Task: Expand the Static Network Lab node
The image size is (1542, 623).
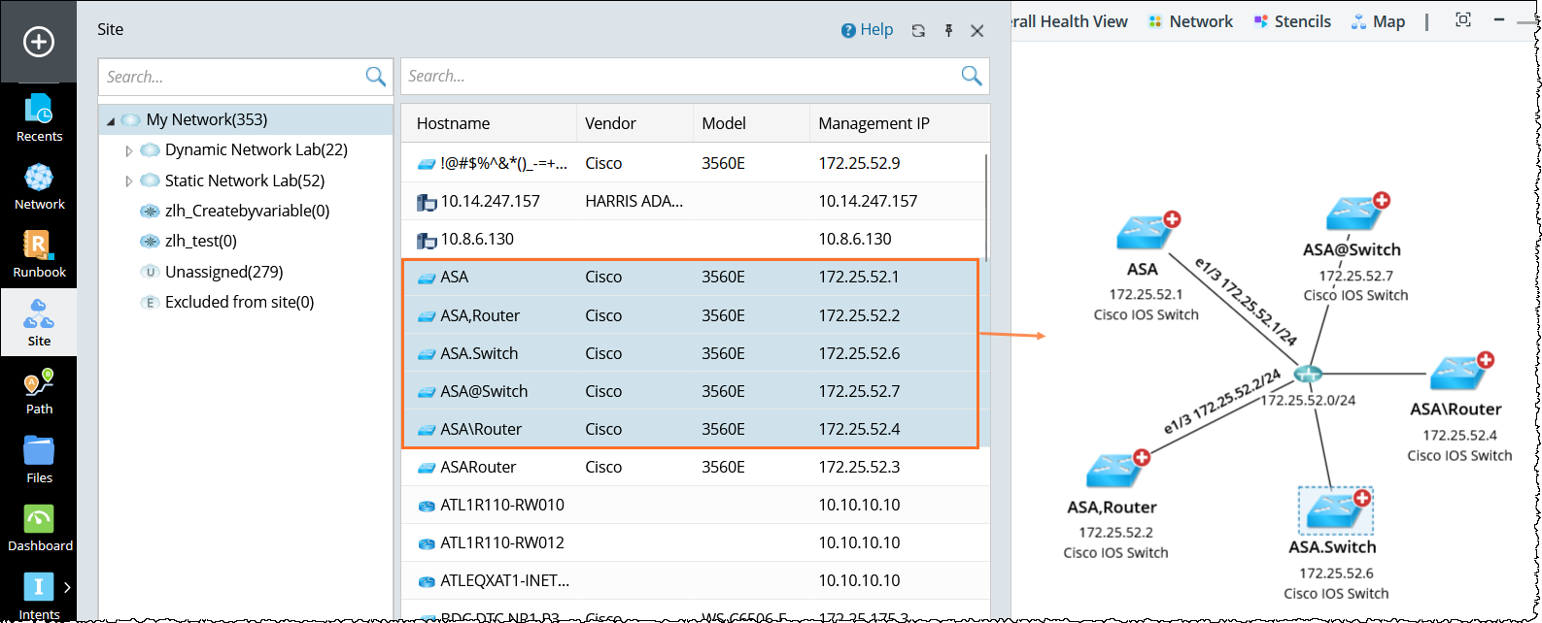Action: 129,181
